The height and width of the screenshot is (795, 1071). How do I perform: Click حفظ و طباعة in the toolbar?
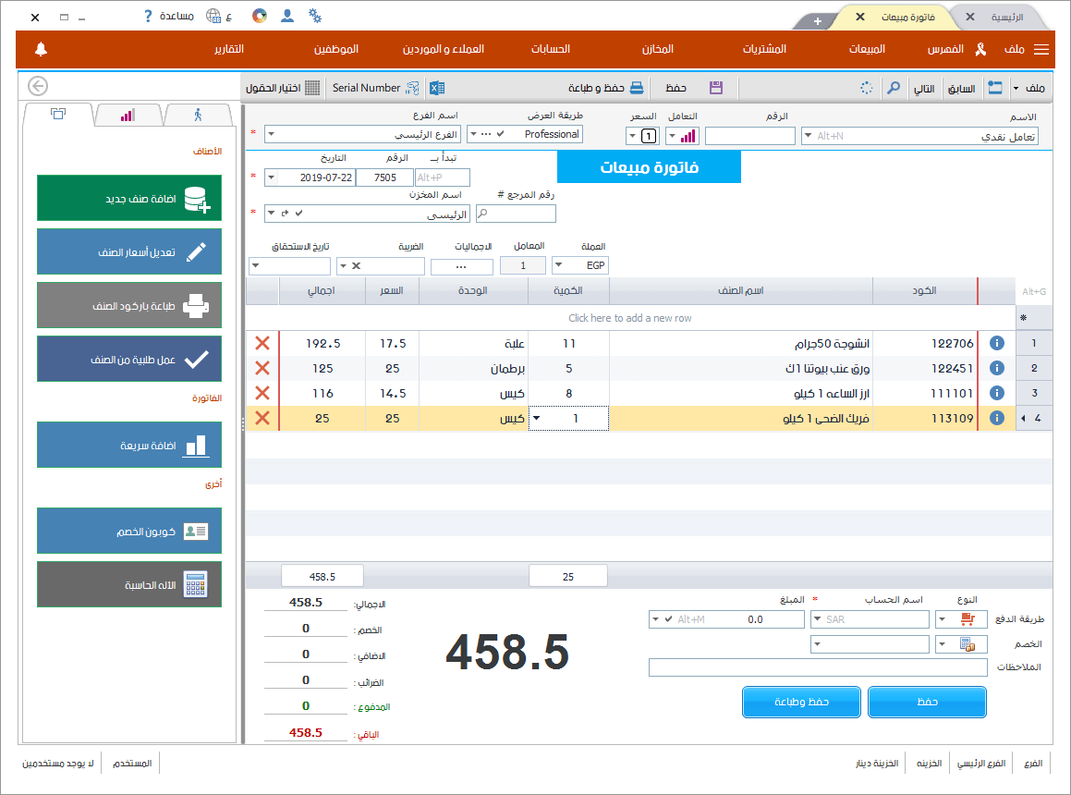pos(605,88)
